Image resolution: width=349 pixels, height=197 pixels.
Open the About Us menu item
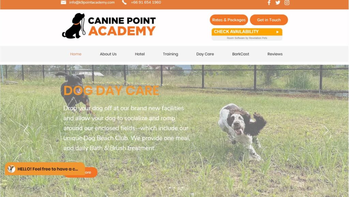coord(108,54)
